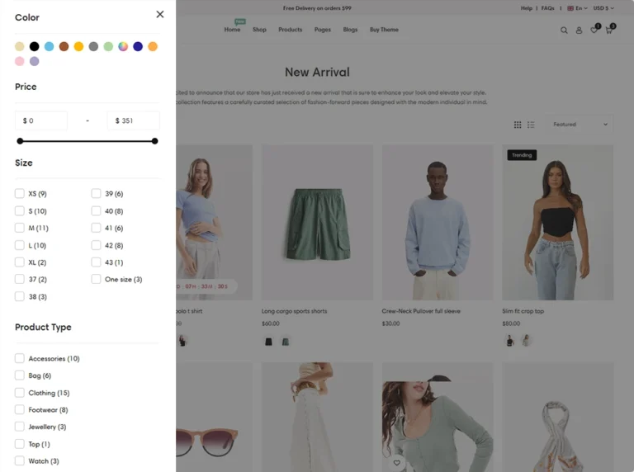
Task: Close the filter sidebar panel
Action: pyautogui.click(x=160, y=14)
